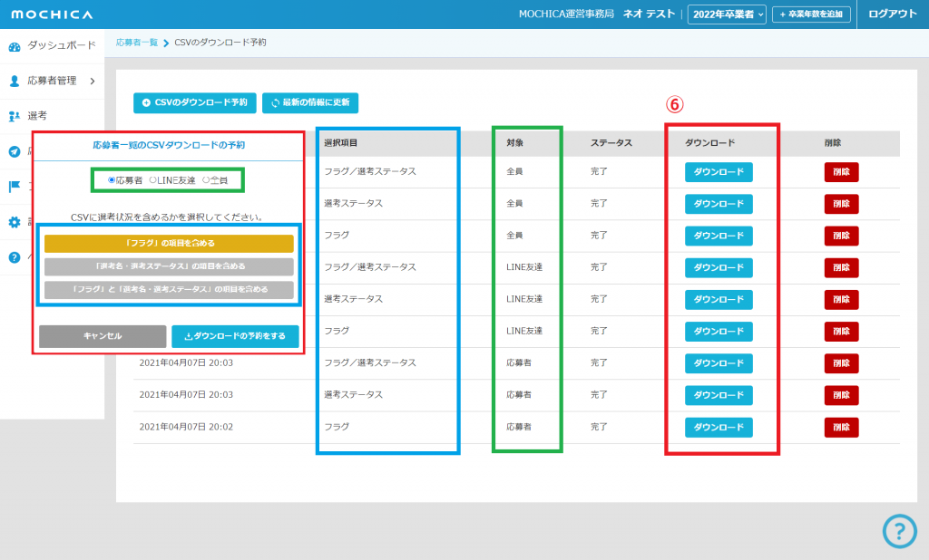Click キャンセル in the CSV dialog

pos(103,336)
